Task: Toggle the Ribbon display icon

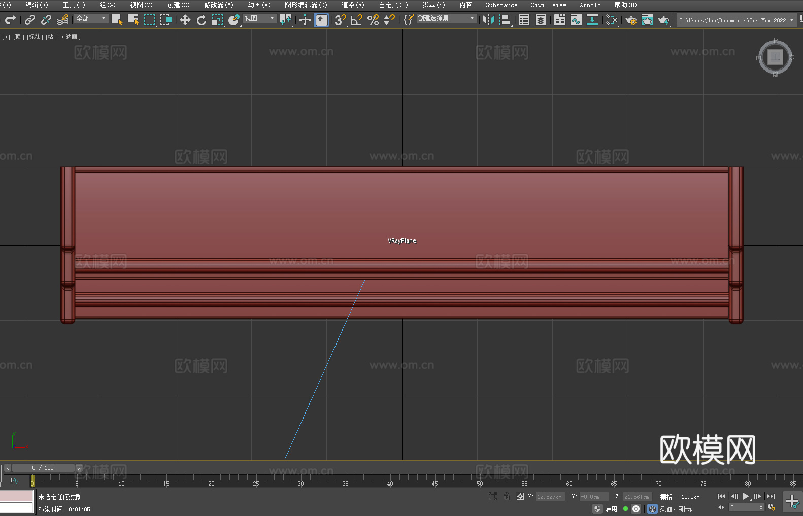Action: tap(560, 20)
